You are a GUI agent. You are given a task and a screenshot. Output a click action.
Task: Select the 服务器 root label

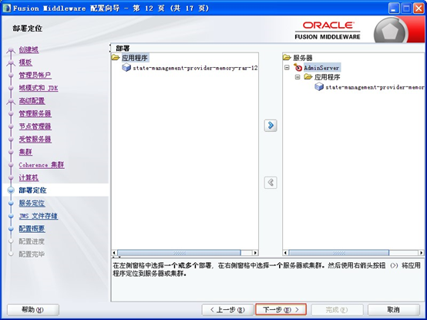click(x=303, y=58)
